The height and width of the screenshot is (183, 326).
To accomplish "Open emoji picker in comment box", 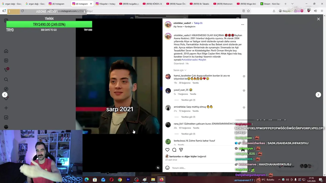I will pyautogui.click(x=167, y=168).
